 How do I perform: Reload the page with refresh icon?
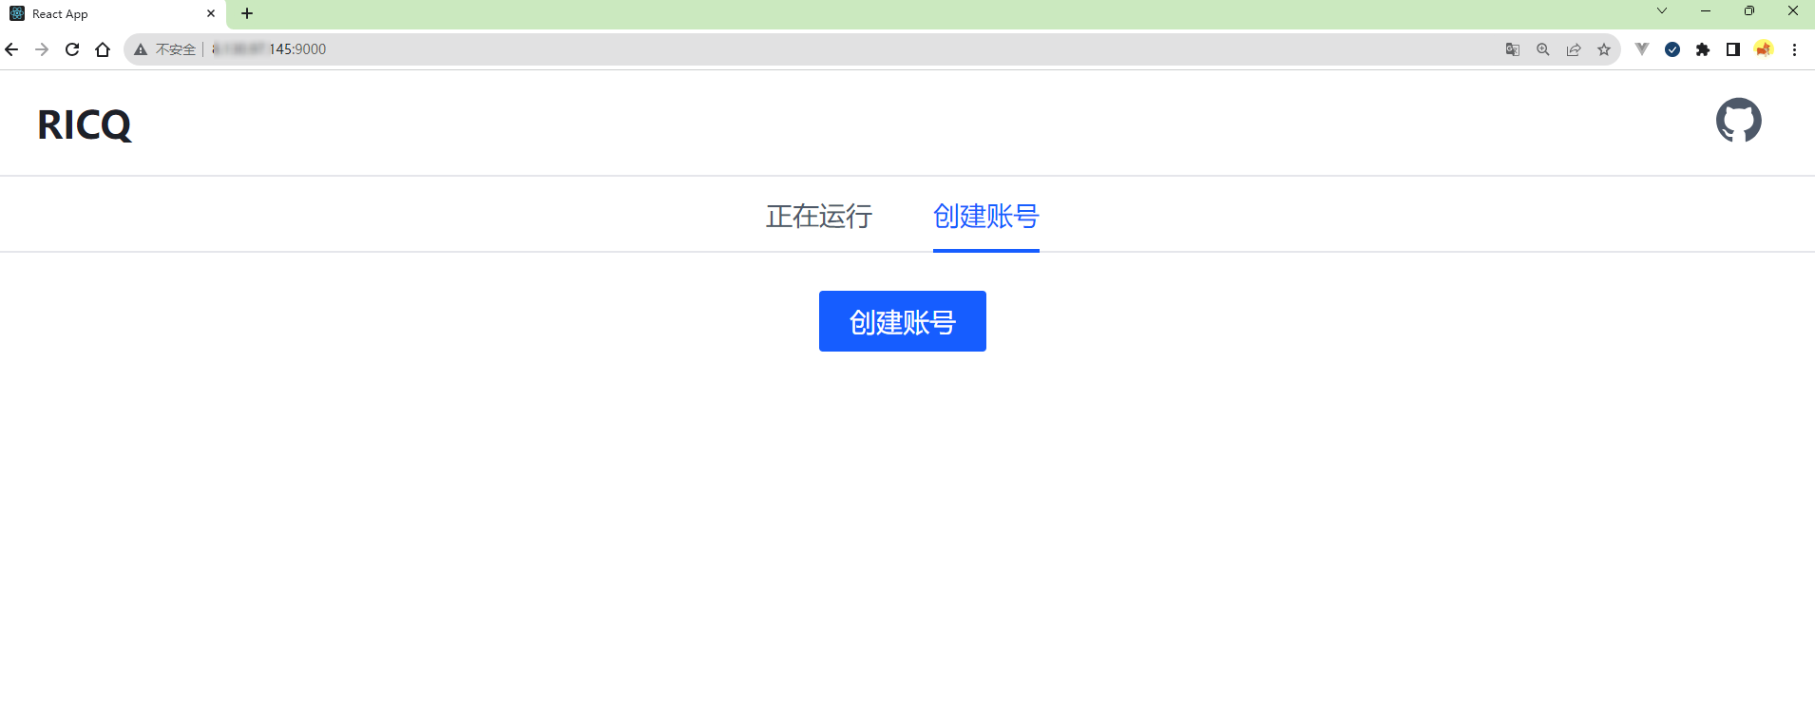(72, 49)
